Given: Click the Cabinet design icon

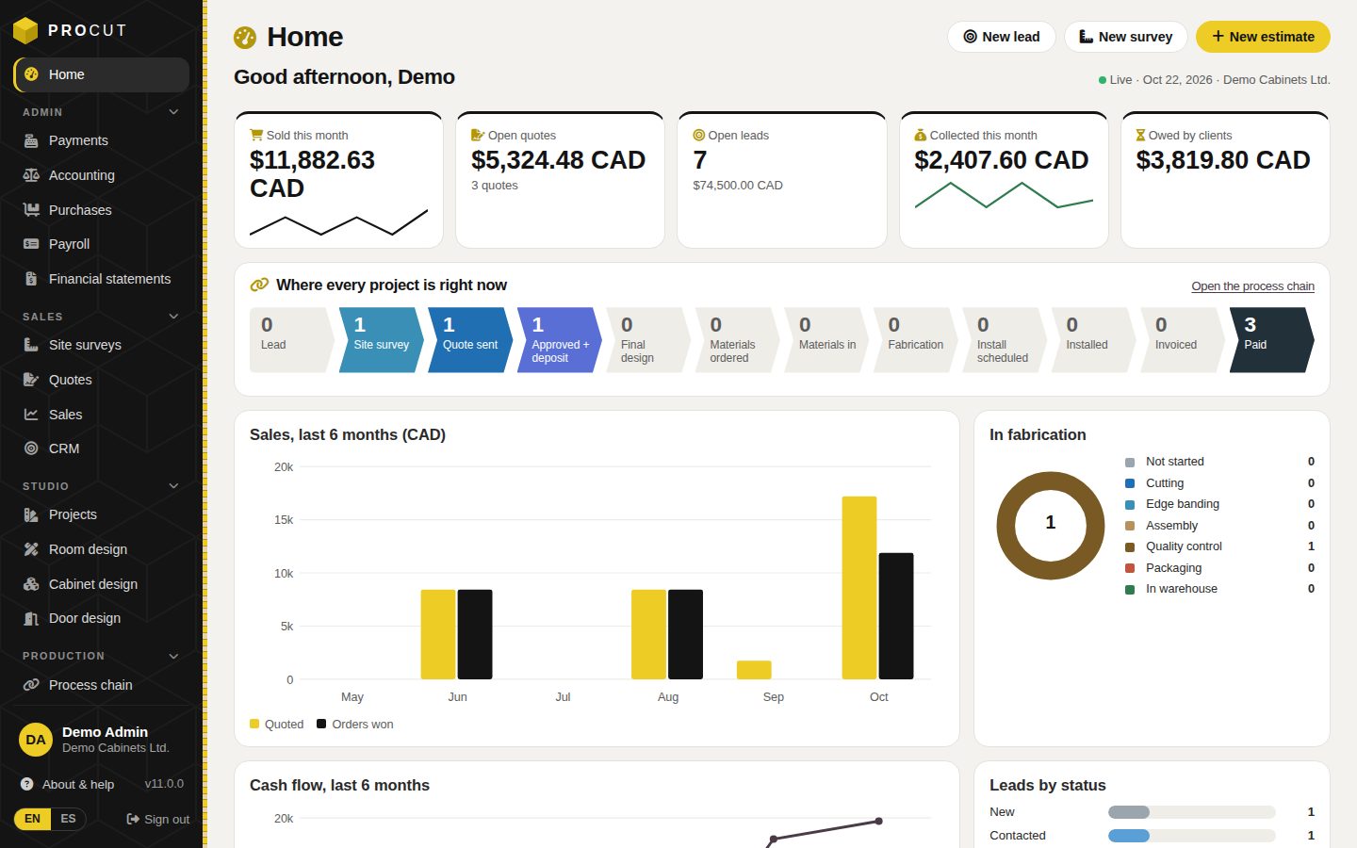Looking at the screenshot, I should coord(31,584).
